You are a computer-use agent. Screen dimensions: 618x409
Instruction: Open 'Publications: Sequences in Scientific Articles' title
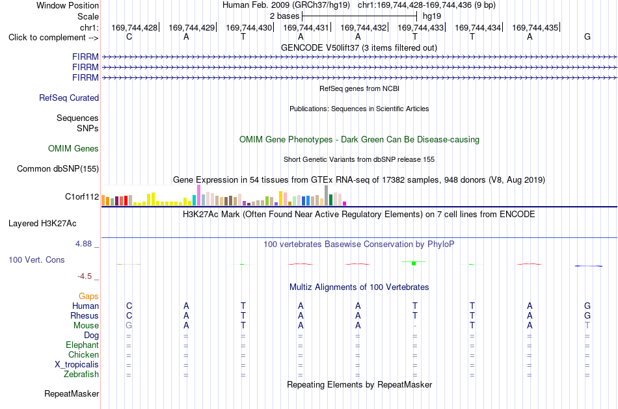(359, 109)
